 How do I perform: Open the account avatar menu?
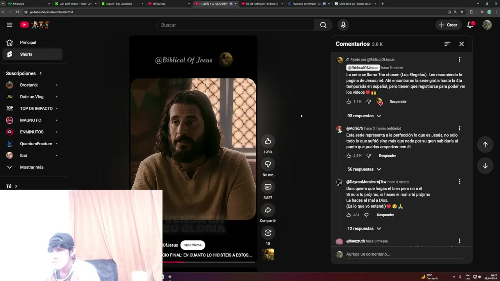[x=487, y=25]
